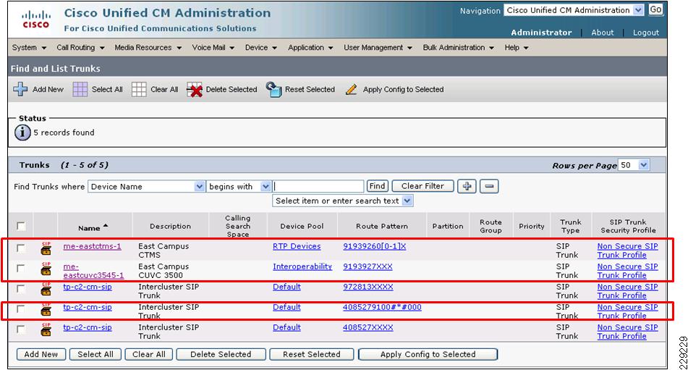Viewport: 688px width, 370px height.
Task: Click the Reset Selected icon
Action: (x=273, y=89)
